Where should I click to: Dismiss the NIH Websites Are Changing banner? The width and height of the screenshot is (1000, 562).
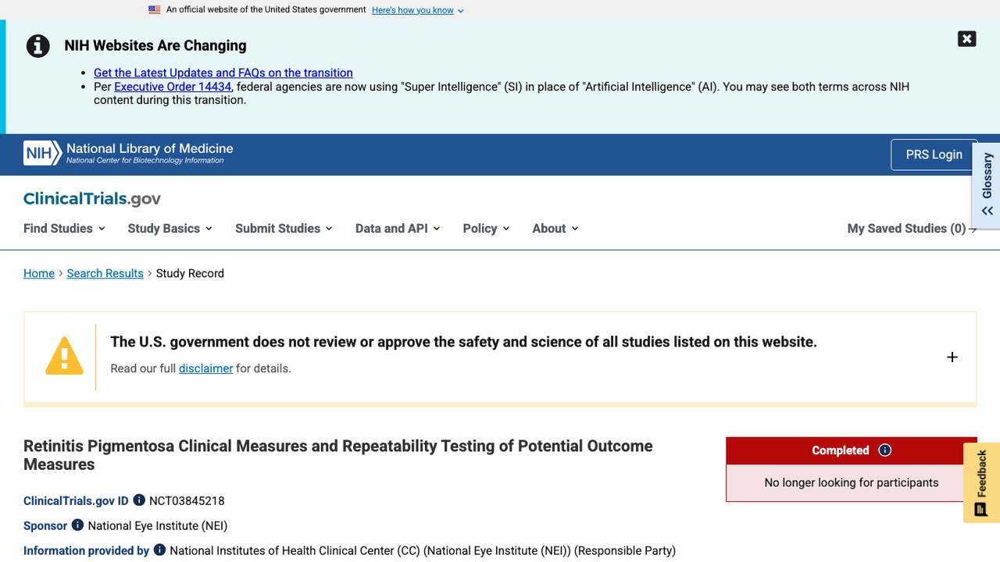(x=966, y=39)
